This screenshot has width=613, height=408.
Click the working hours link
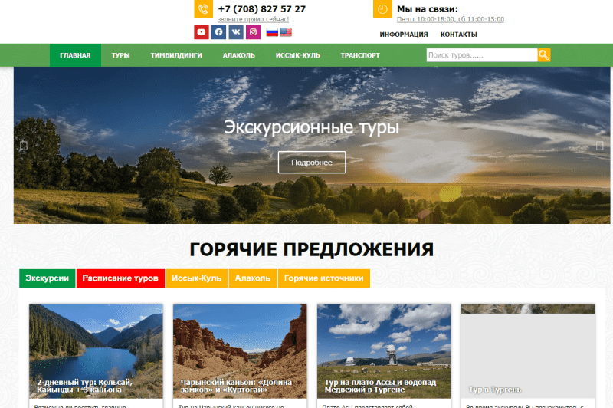tap(451, 19)
